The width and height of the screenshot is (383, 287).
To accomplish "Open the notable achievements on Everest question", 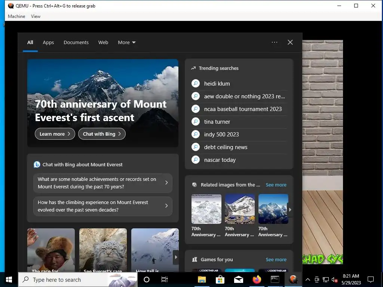I will (x=102, y=183).
